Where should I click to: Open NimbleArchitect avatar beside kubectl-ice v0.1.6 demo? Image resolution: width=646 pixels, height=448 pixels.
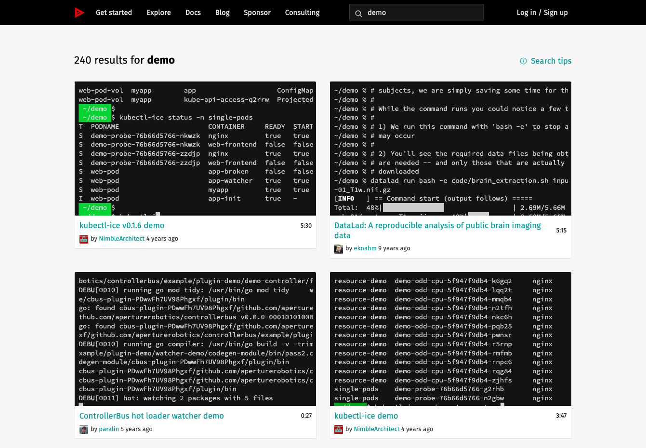tap(84, 239)
